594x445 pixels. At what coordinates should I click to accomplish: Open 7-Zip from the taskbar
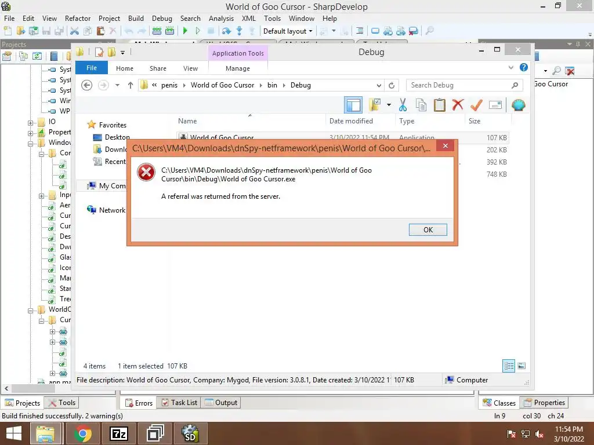118,433
